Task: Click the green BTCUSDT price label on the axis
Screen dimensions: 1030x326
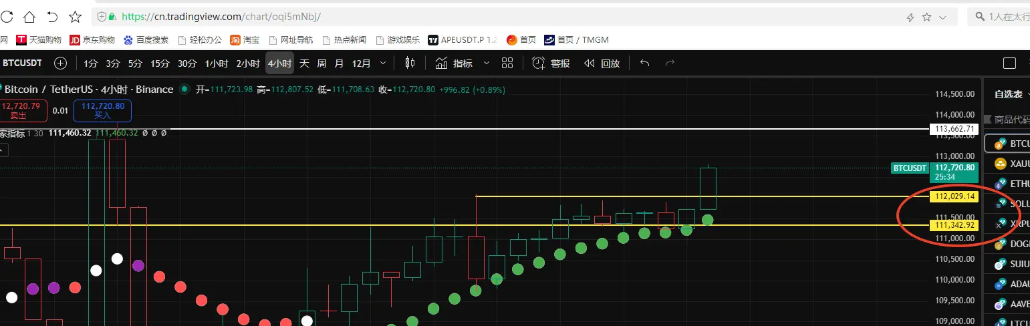Action: coord(910,168)
